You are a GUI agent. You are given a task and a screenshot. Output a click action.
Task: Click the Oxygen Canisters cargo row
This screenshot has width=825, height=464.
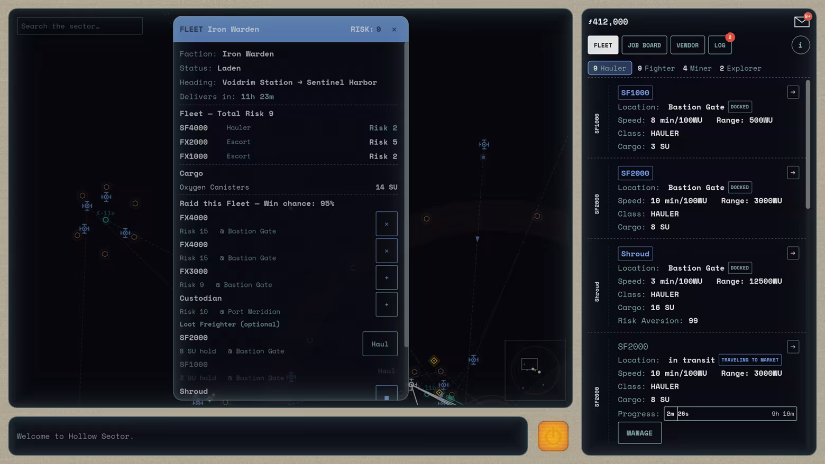[288, 187]
